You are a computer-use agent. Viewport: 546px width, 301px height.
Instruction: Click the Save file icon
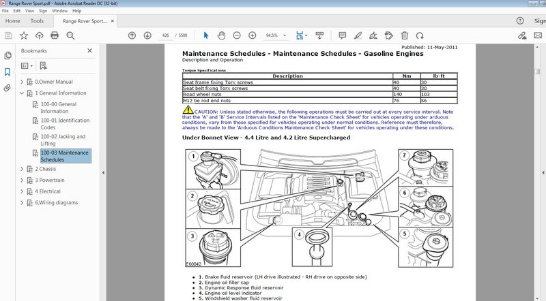click(8, 35)
